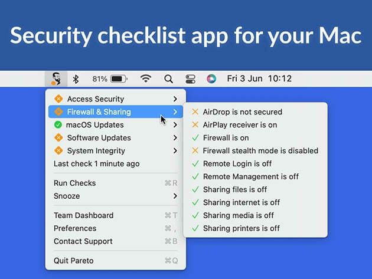Open Spotlight search magnifier icon
This screenshot has width=372, height=279.
(168, 78)
